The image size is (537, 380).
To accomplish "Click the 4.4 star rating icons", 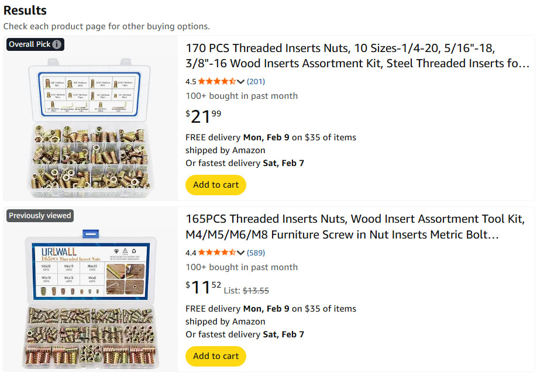I will (216, 253).
